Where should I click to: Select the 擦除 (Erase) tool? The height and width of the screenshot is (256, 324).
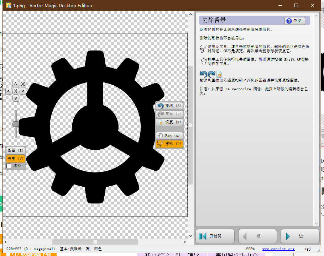(x=169, y=144)
